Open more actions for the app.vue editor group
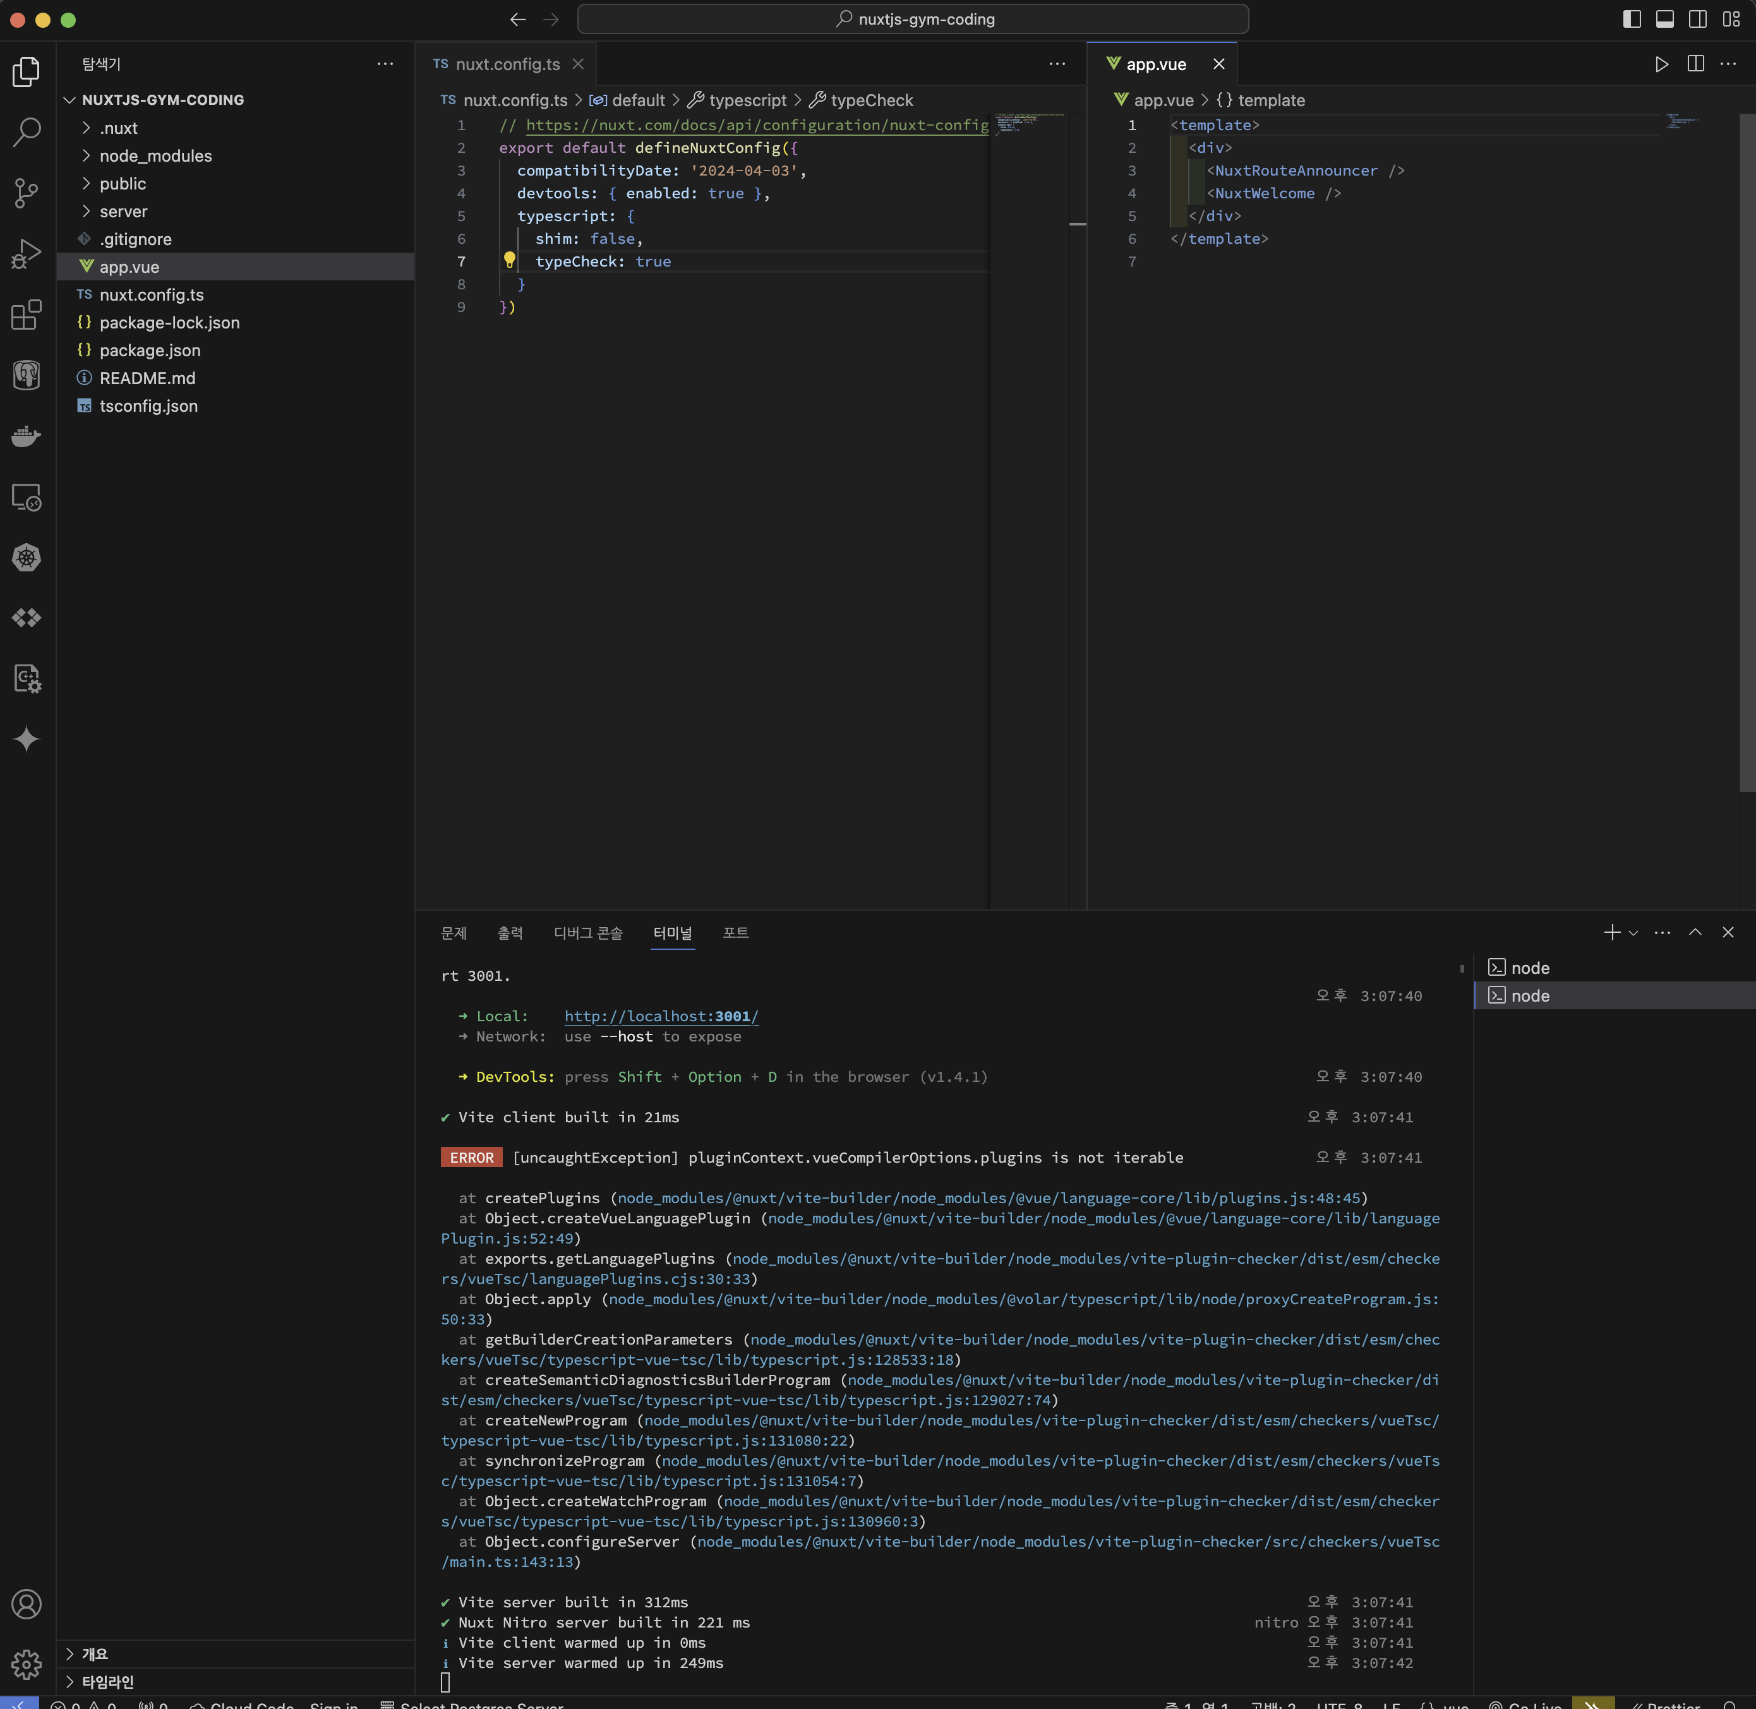This screenshot has width=1756, height=1709. [1728, 64]
